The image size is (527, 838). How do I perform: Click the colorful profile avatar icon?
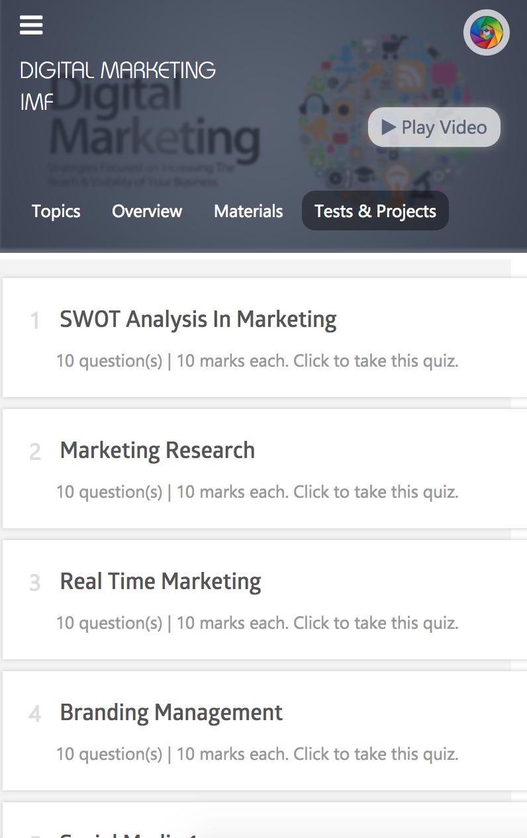pyautogui.click(x=486, y=32)
